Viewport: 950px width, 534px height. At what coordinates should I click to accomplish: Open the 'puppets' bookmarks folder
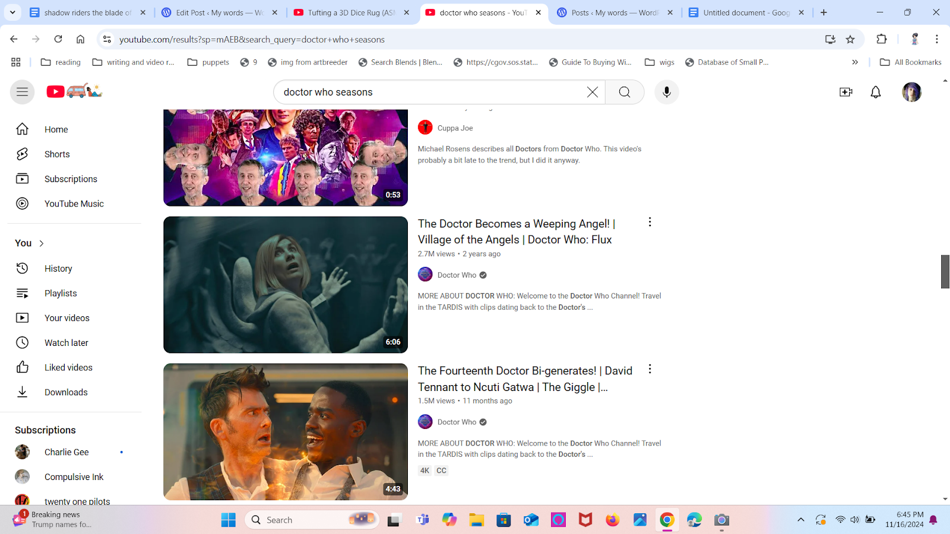[208, 62]
